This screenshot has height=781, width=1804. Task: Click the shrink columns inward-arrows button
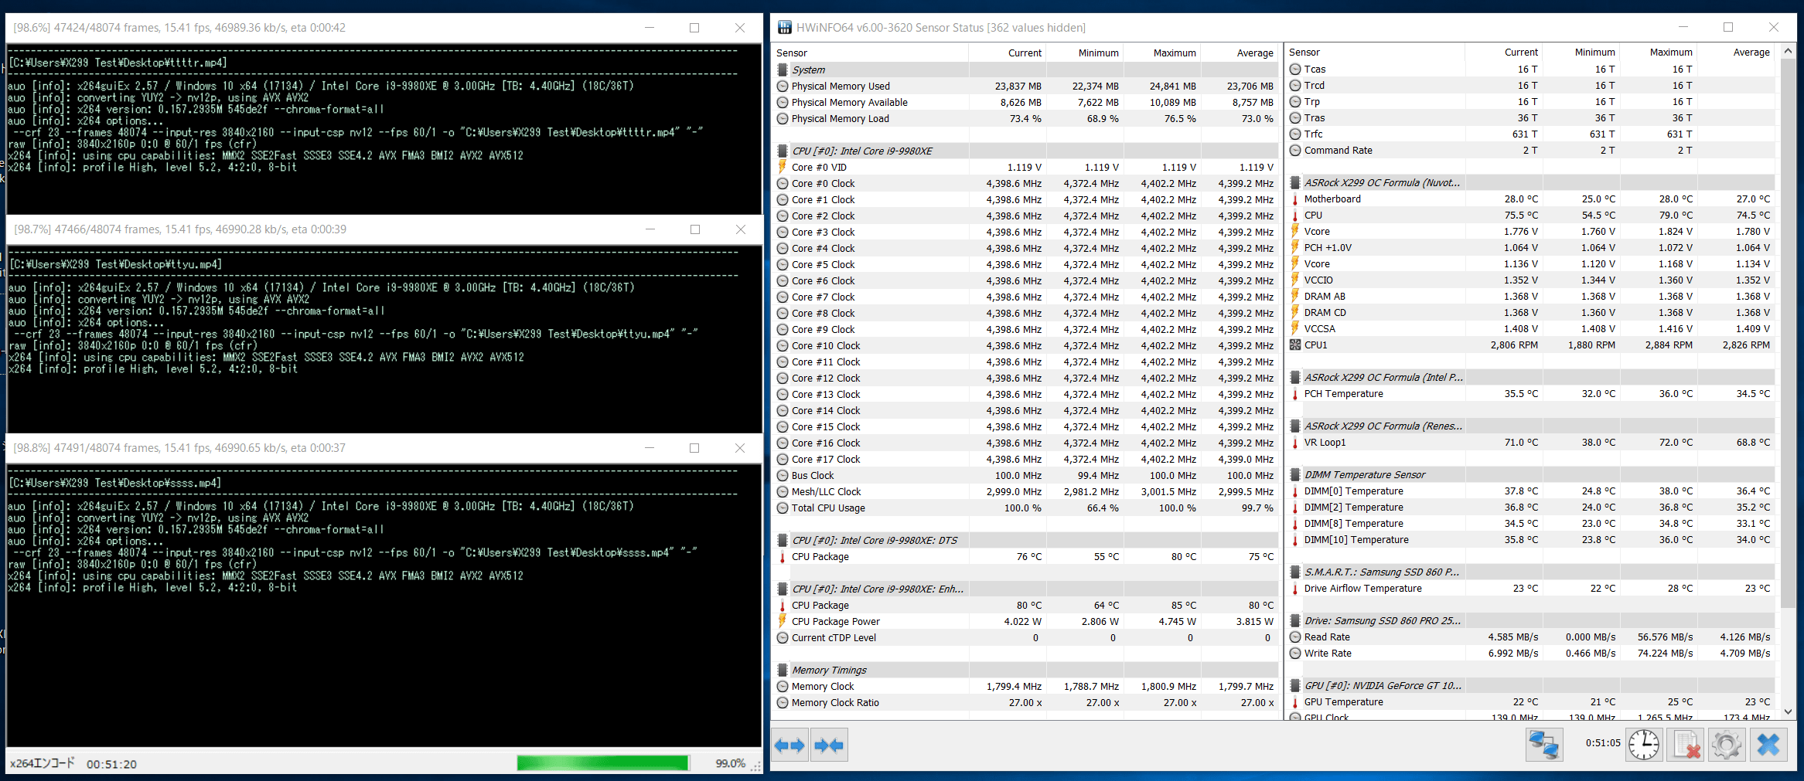click(829, 745)
